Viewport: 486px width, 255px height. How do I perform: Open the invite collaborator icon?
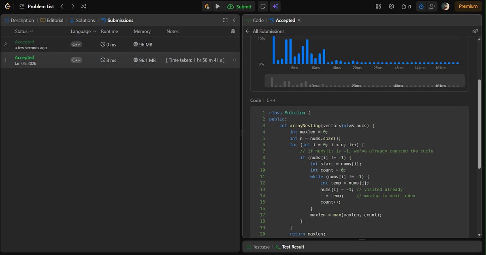tap(432, 6)
